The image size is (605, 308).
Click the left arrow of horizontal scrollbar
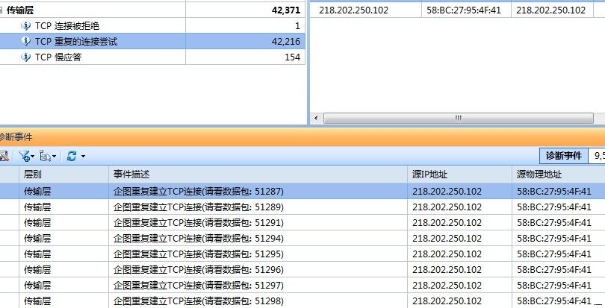pyautogui.click(x=317, y=118)
